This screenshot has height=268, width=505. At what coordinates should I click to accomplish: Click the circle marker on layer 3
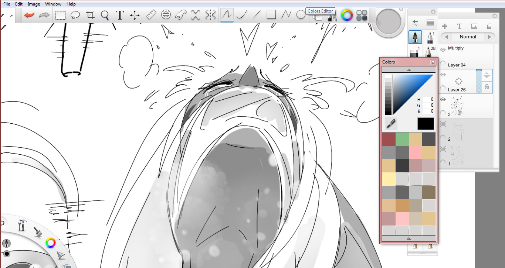click(x=443, y=113)
